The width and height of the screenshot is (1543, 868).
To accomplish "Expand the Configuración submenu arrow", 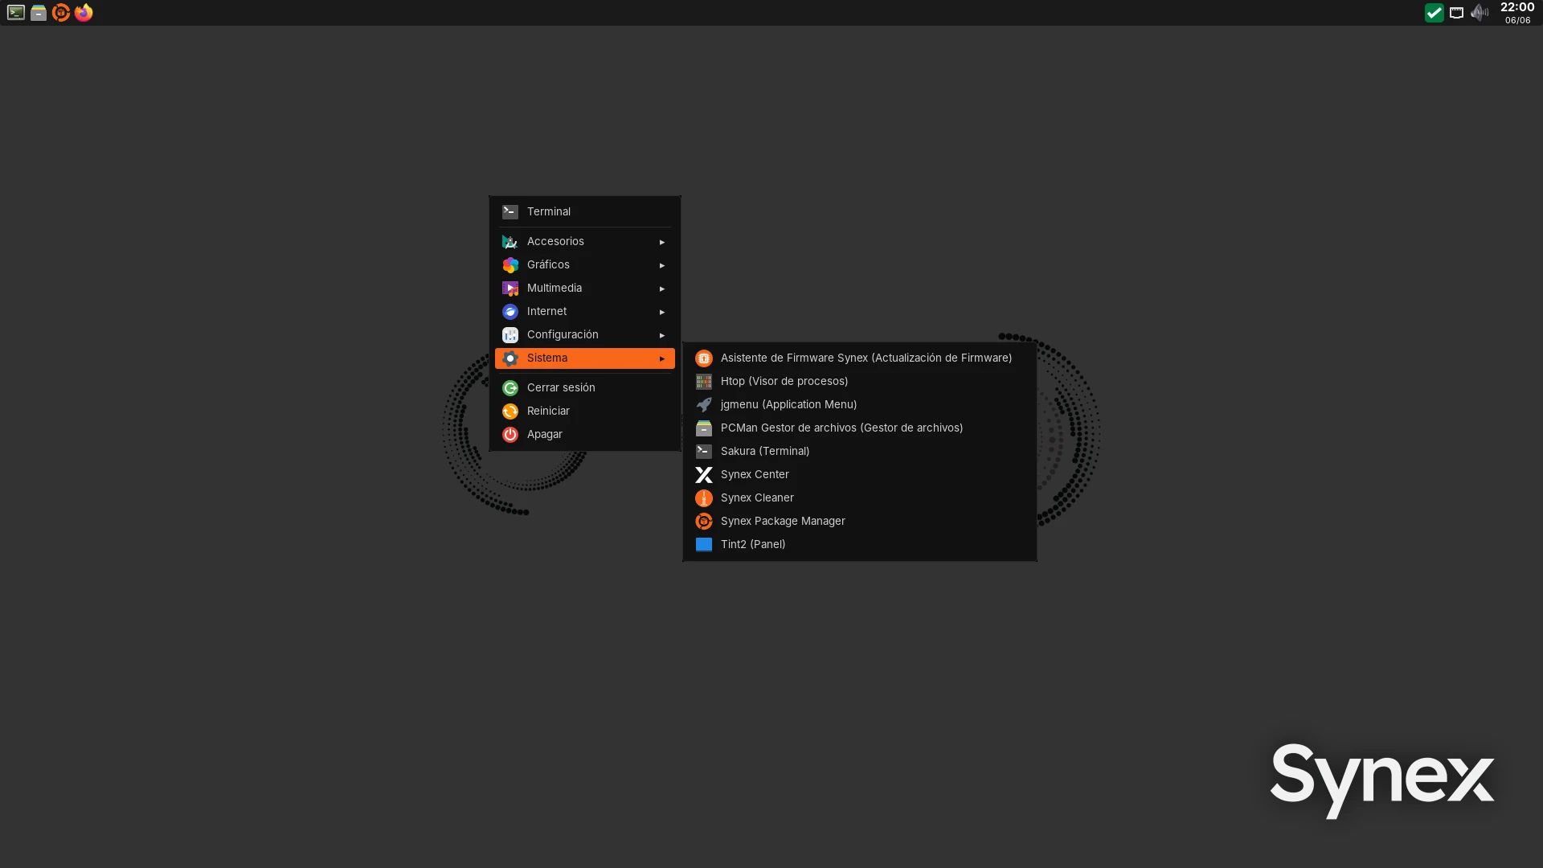I will [x=662, y=335].
